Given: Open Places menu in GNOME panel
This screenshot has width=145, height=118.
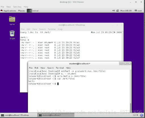Looking at the screenshot, I should 22,11.
